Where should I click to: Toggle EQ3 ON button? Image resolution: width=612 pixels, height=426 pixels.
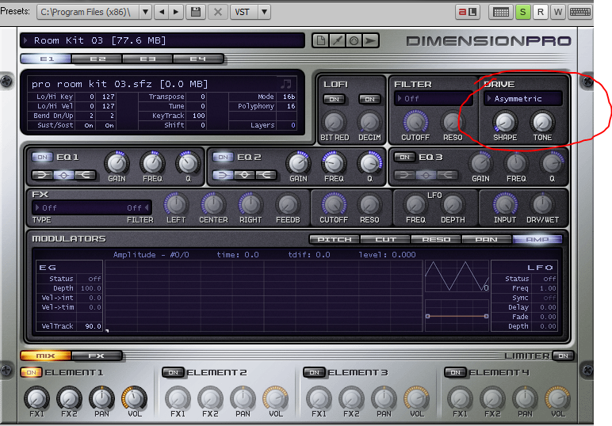point(404,157)
